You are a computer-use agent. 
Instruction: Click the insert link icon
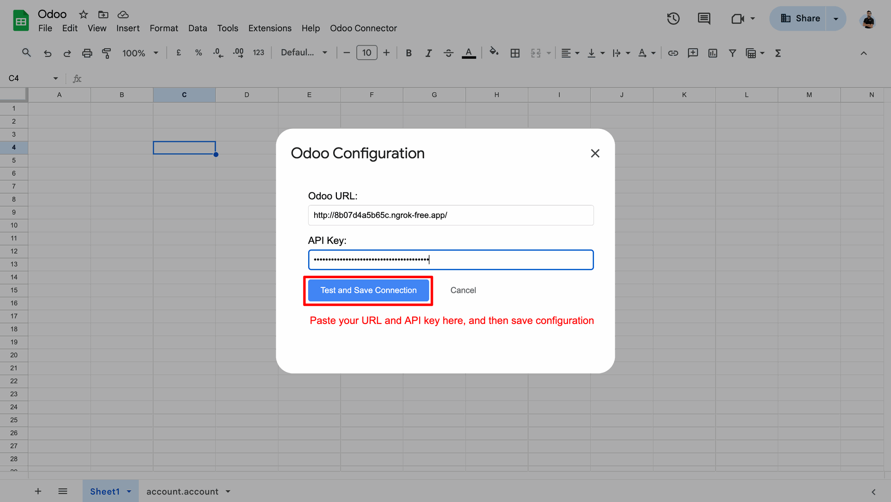(672, 53)
